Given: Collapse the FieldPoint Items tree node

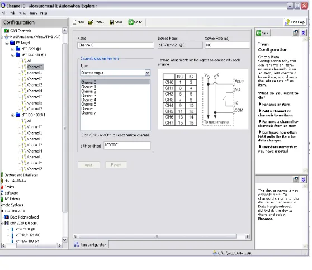Looking at the screenshot, I should (2, 37).
